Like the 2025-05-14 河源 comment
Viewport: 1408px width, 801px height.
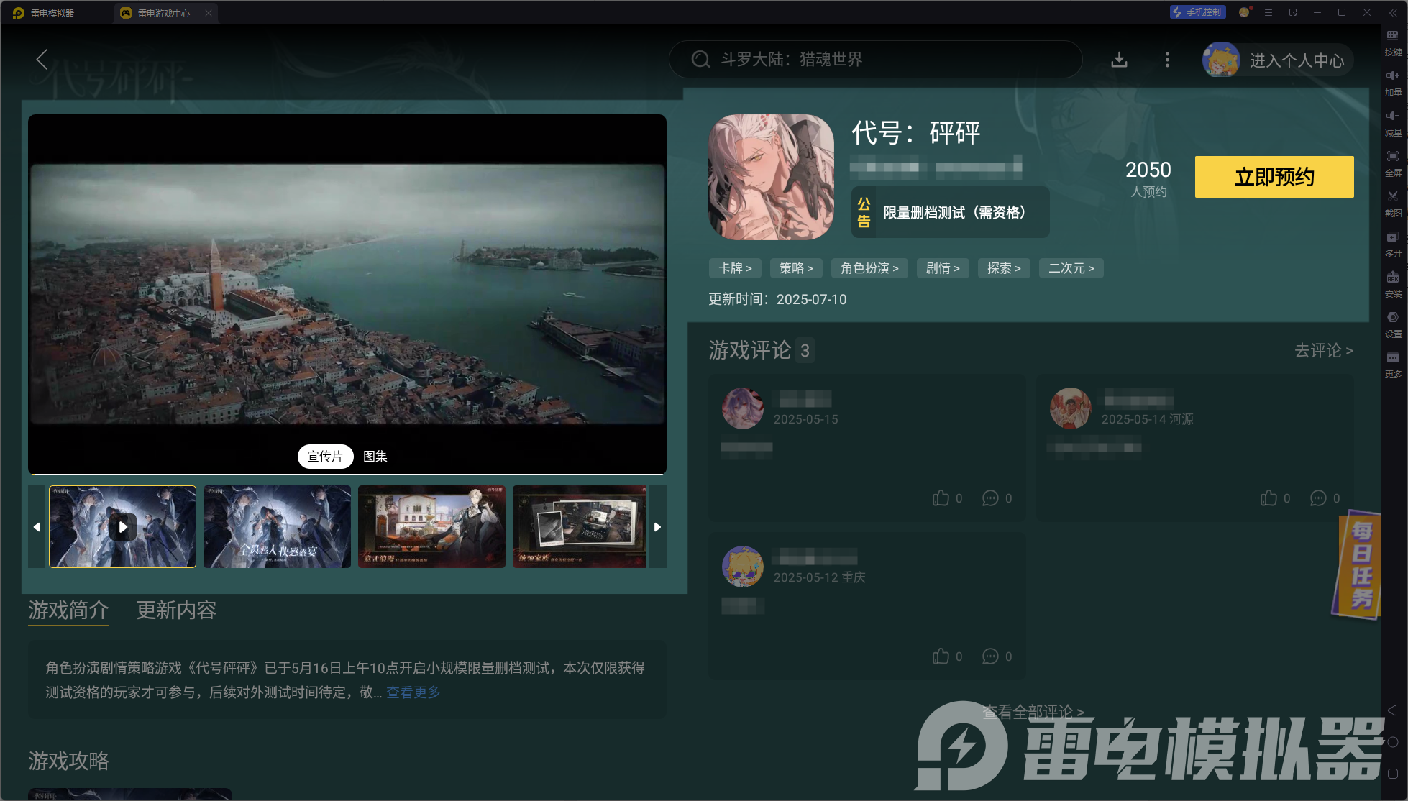1269,498
